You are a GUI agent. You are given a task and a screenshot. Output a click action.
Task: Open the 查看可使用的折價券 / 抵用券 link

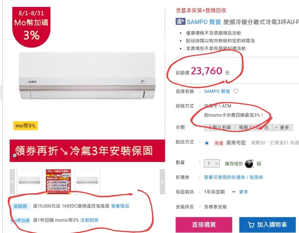click(x=233, y=178)
